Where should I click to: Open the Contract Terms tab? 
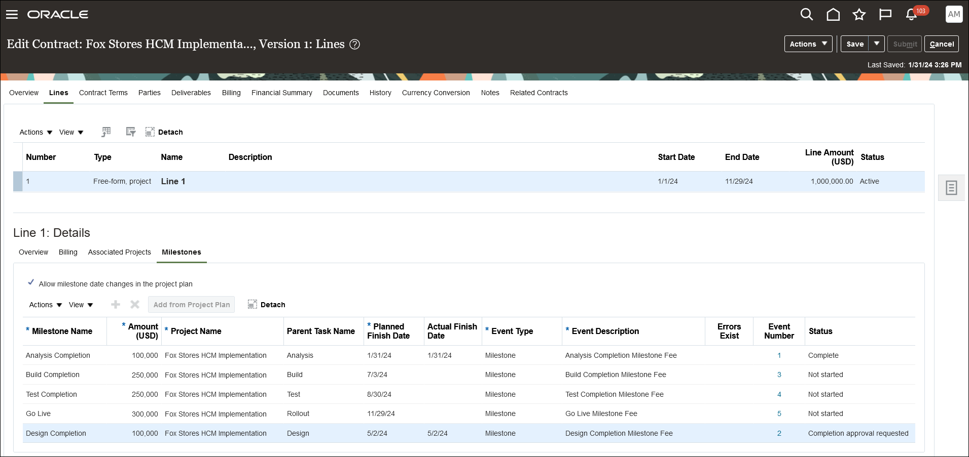tap(103, 93)
